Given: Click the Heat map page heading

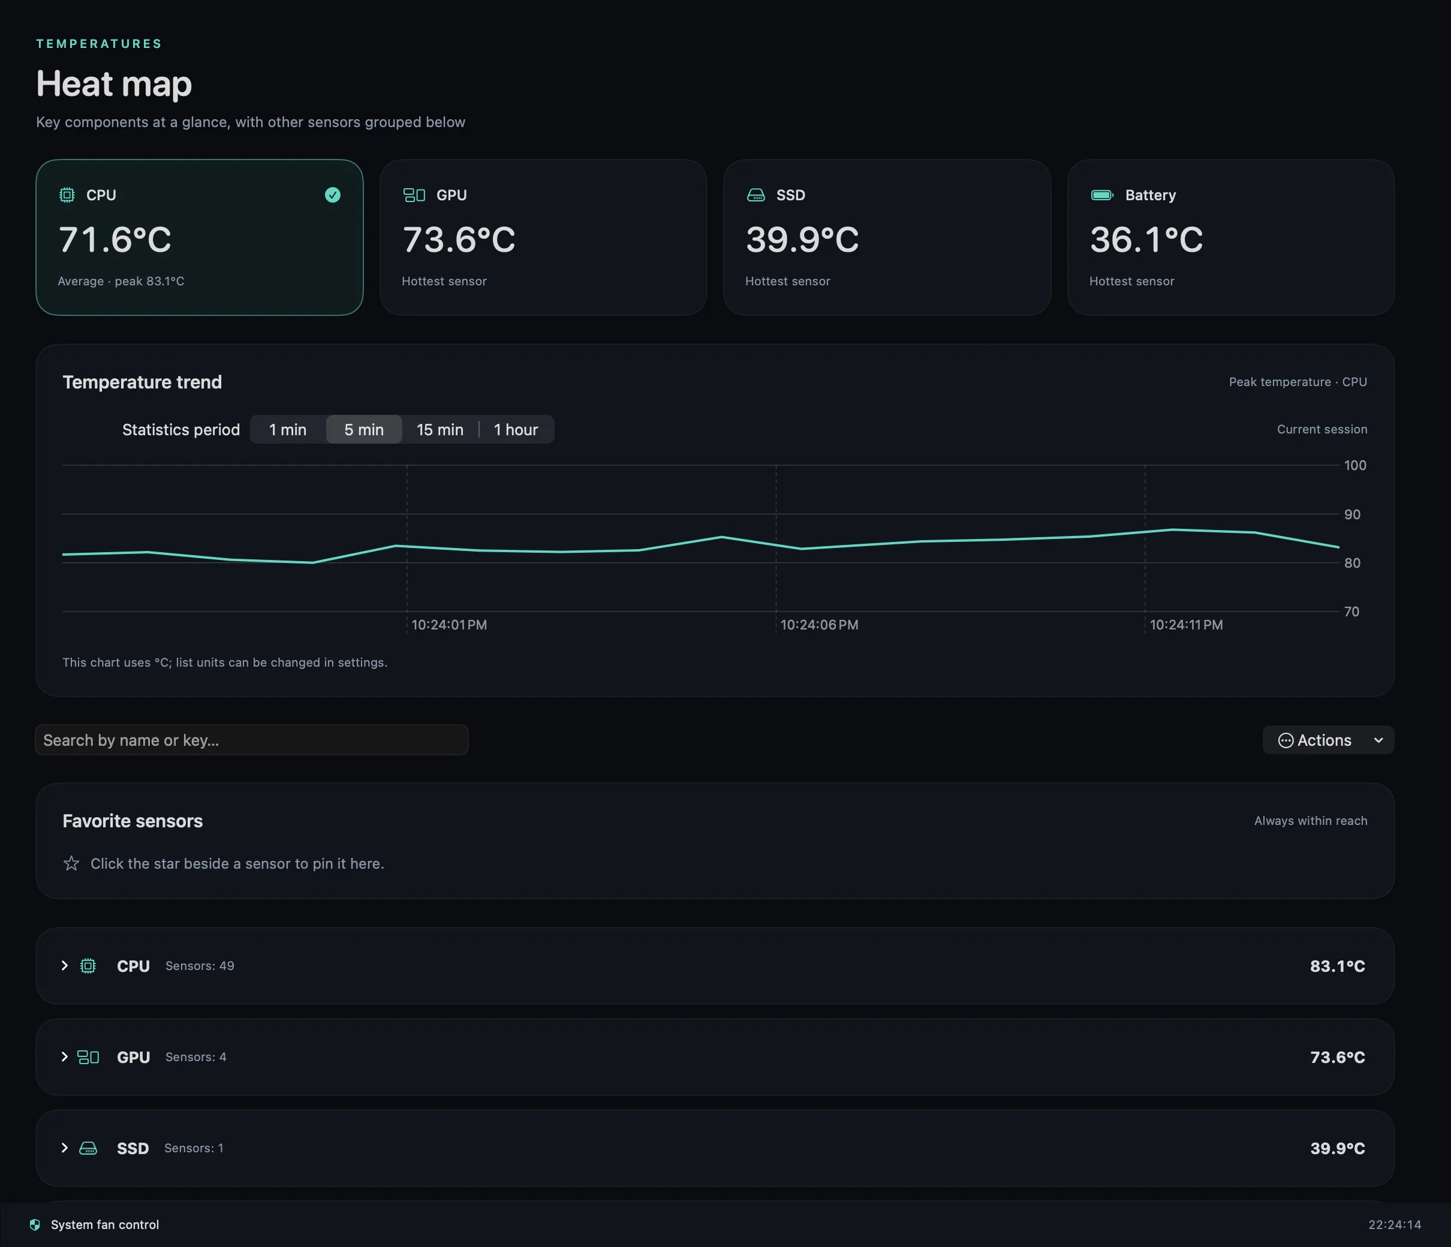Looking at the screenshot, I should point(114,84).
